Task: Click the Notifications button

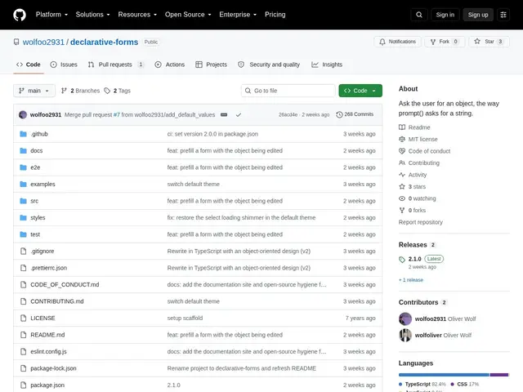Action: tap(398, 42)
